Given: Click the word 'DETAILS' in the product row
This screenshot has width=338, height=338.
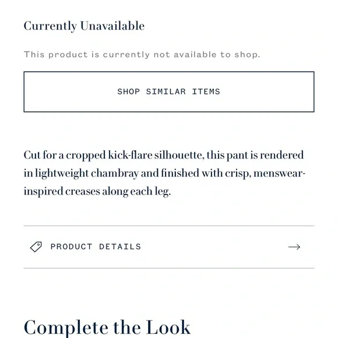Looking at the screenshot, I should [120, 247].
